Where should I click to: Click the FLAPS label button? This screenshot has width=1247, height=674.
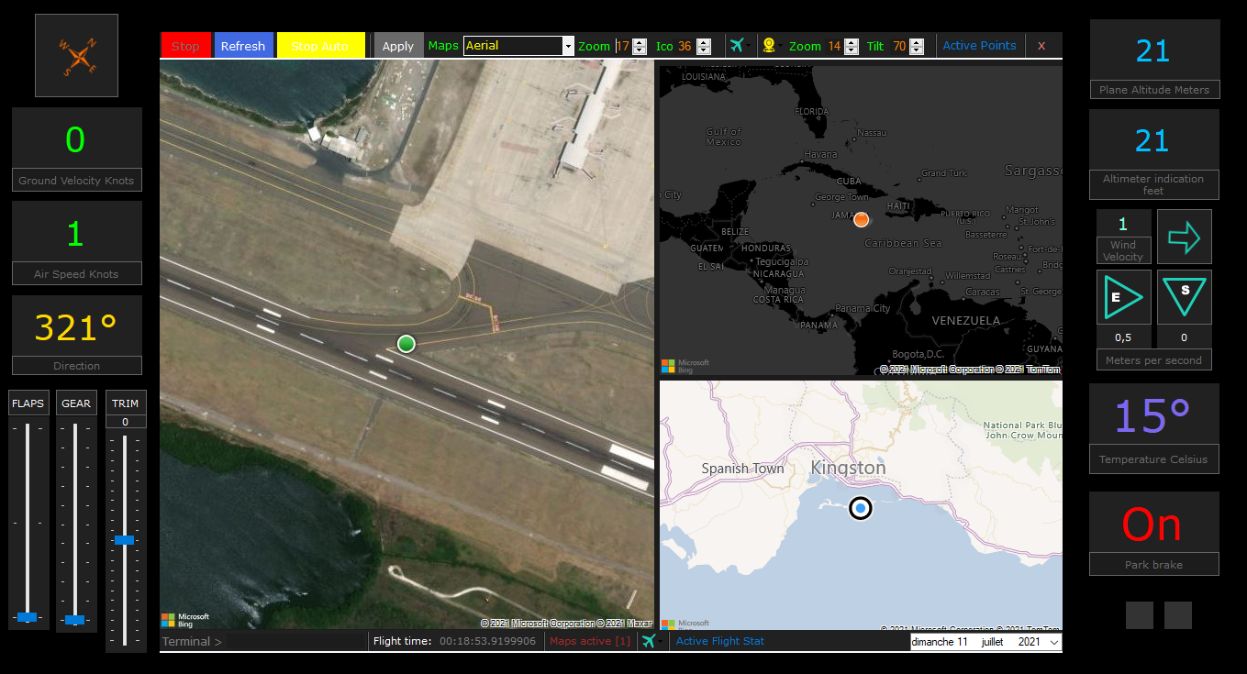tap(28, 403)
